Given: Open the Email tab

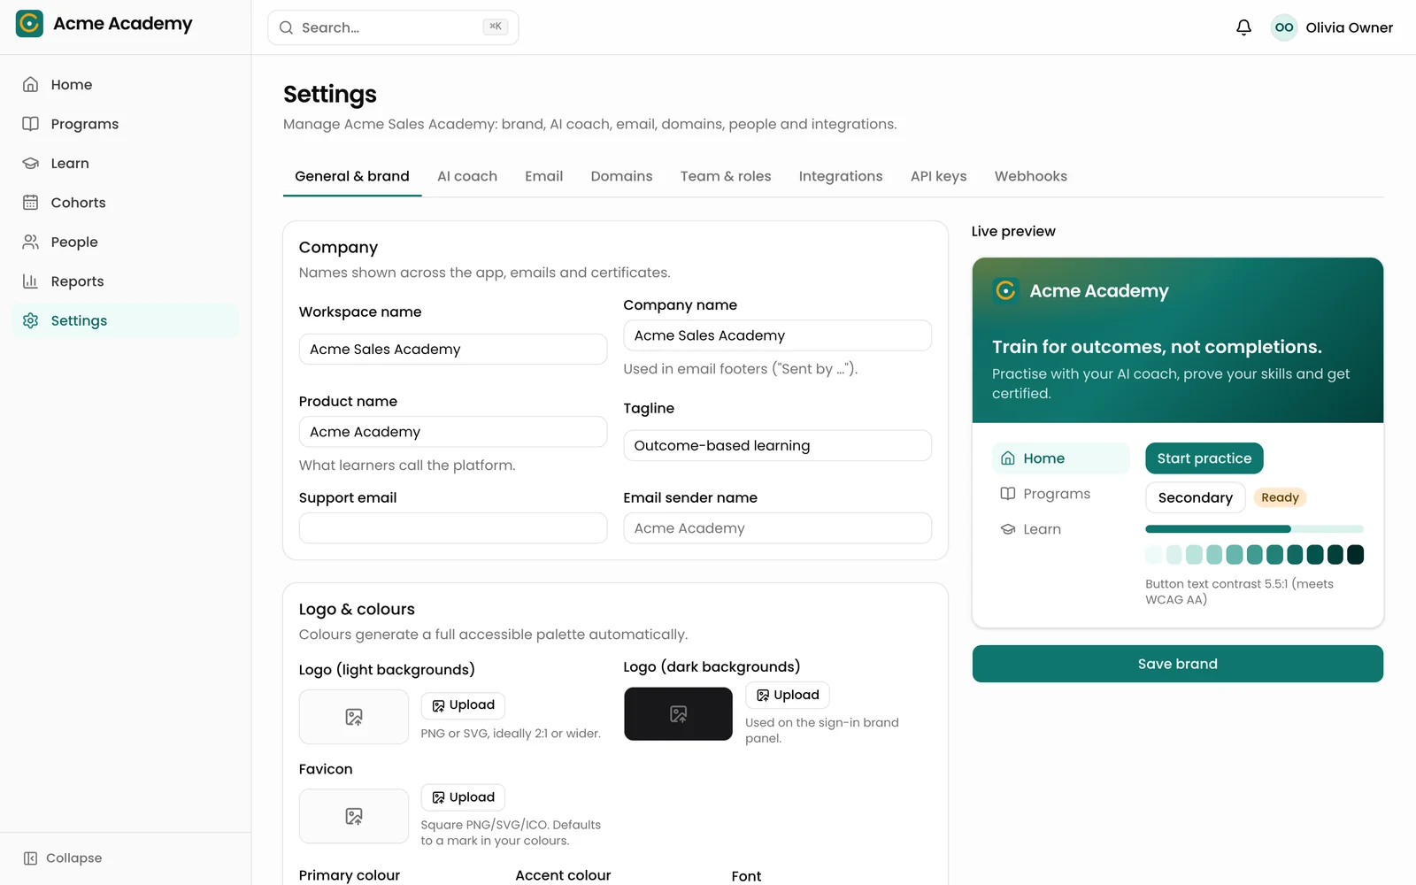Looking at the screenshot, I should click(x=543, y=176).
